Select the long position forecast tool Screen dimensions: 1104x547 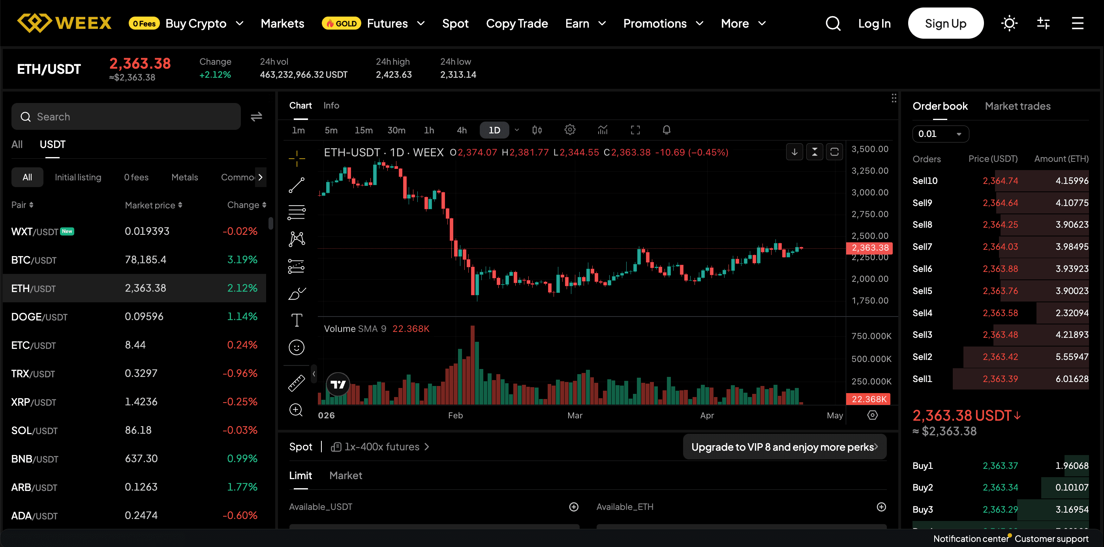[297, 266]
